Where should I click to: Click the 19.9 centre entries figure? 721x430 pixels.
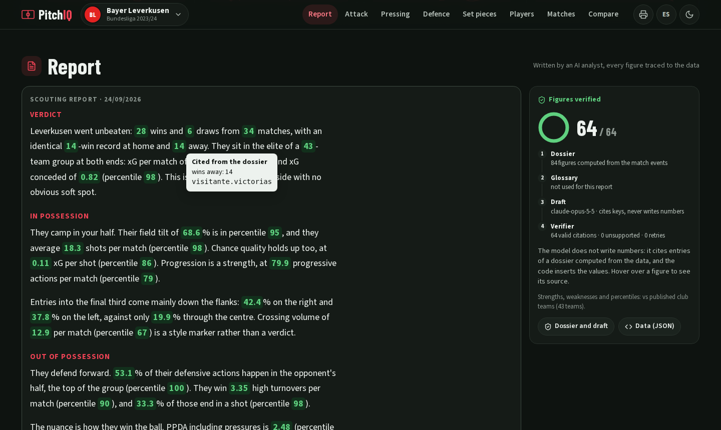click(162, 317)
